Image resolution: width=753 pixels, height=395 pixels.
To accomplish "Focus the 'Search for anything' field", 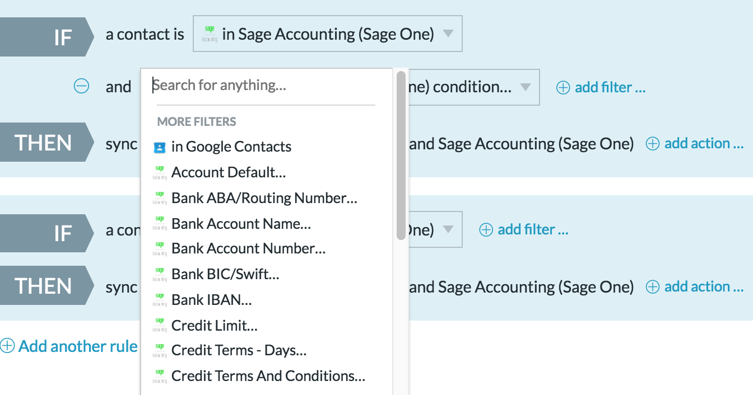I will [263, 86].
